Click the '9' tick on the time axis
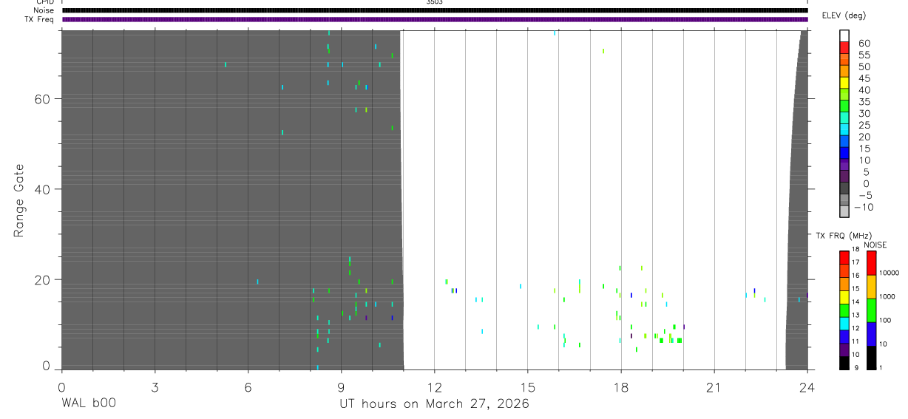The width and height of the screenshot is (908, 419). click(341, 386)
